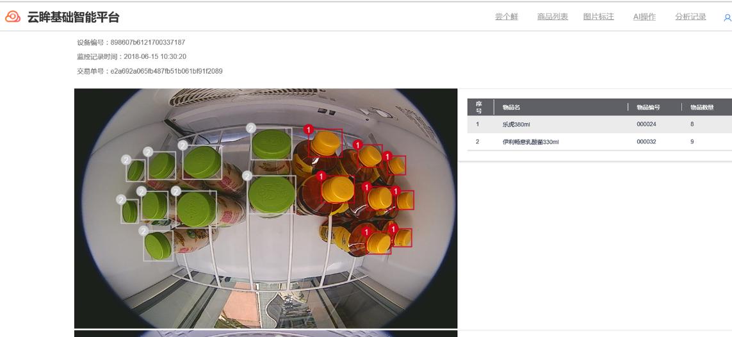Click the 交易单号 e2a692a065fb487fb51b061bf91f2089 line
The image size is (732, 337).
coord(150,71)
